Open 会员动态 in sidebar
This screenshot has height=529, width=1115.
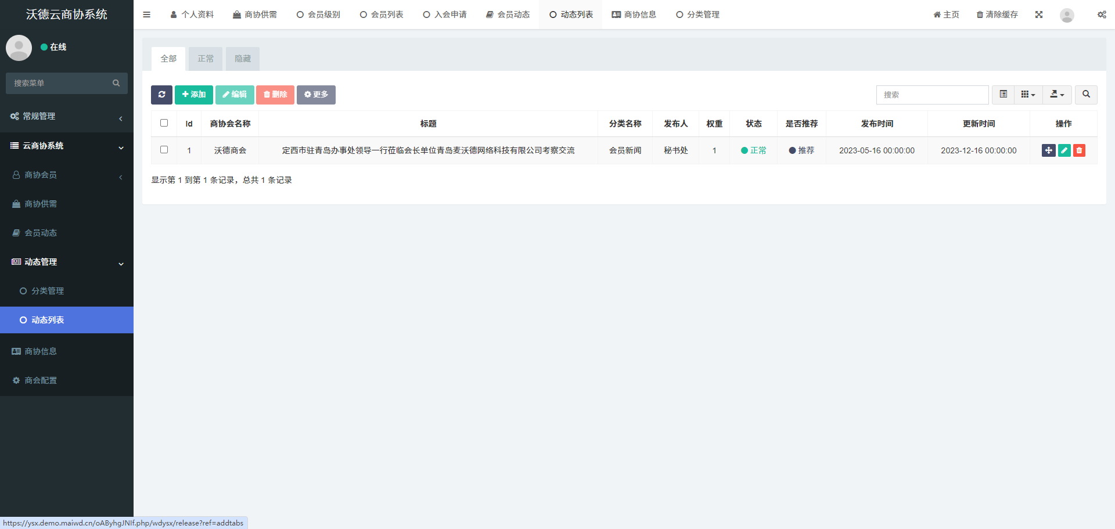[x=67, y=233]
